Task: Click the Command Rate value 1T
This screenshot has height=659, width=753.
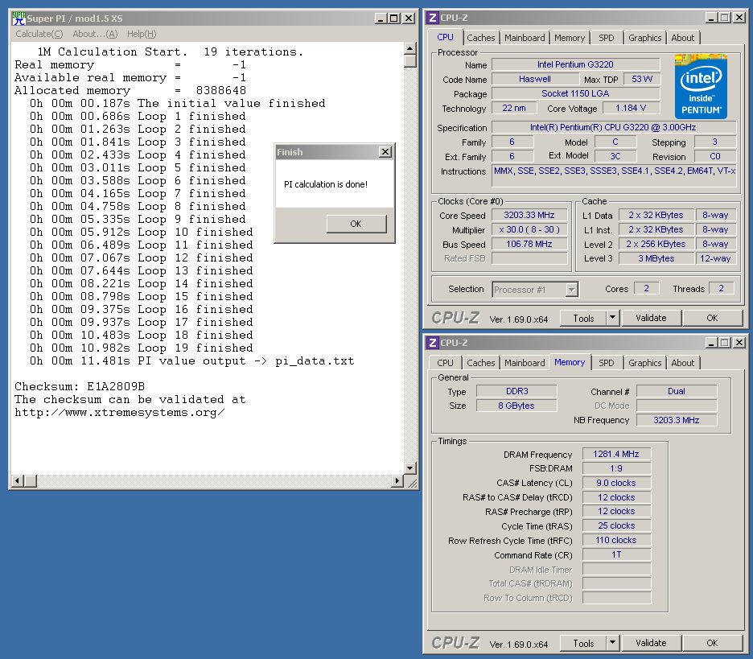Action: [x=616, y=554]
